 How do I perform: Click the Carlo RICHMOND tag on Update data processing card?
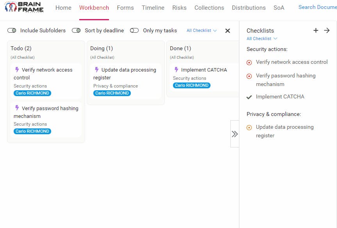[112, 93]
